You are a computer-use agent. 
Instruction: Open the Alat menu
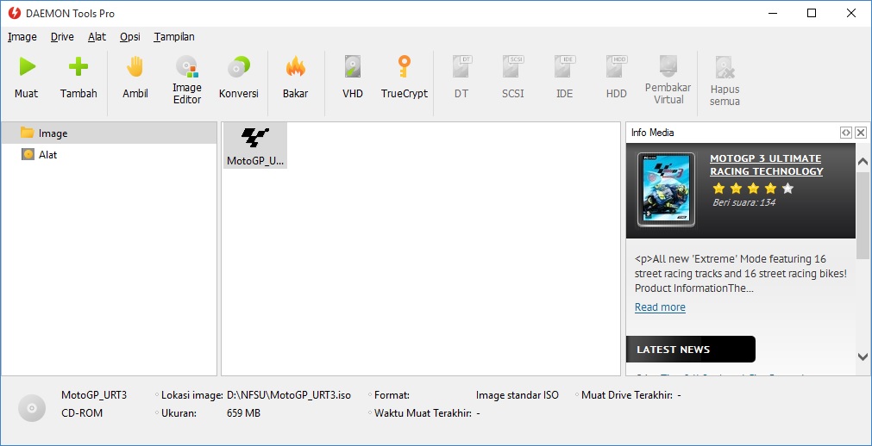click(x=97, y=37)
